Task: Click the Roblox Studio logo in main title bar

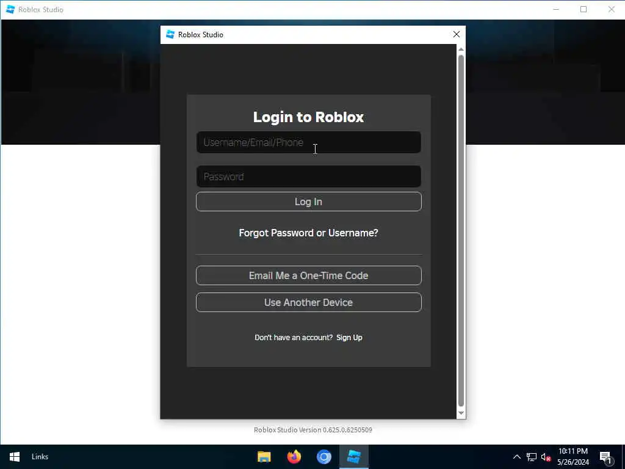Action: pos(10,9)
